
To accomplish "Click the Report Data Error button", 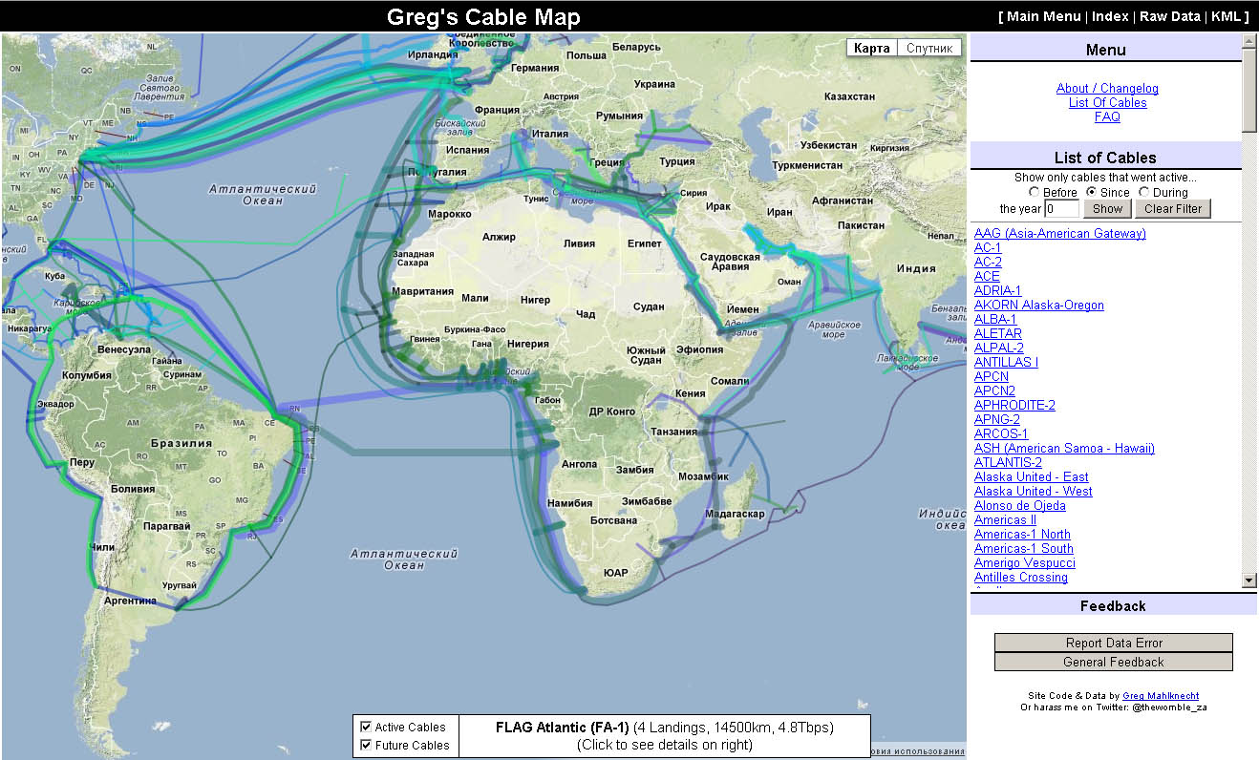I will pos(1114,643).
